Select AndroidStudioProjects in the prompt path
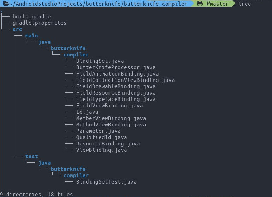 [x=49, y=4]
